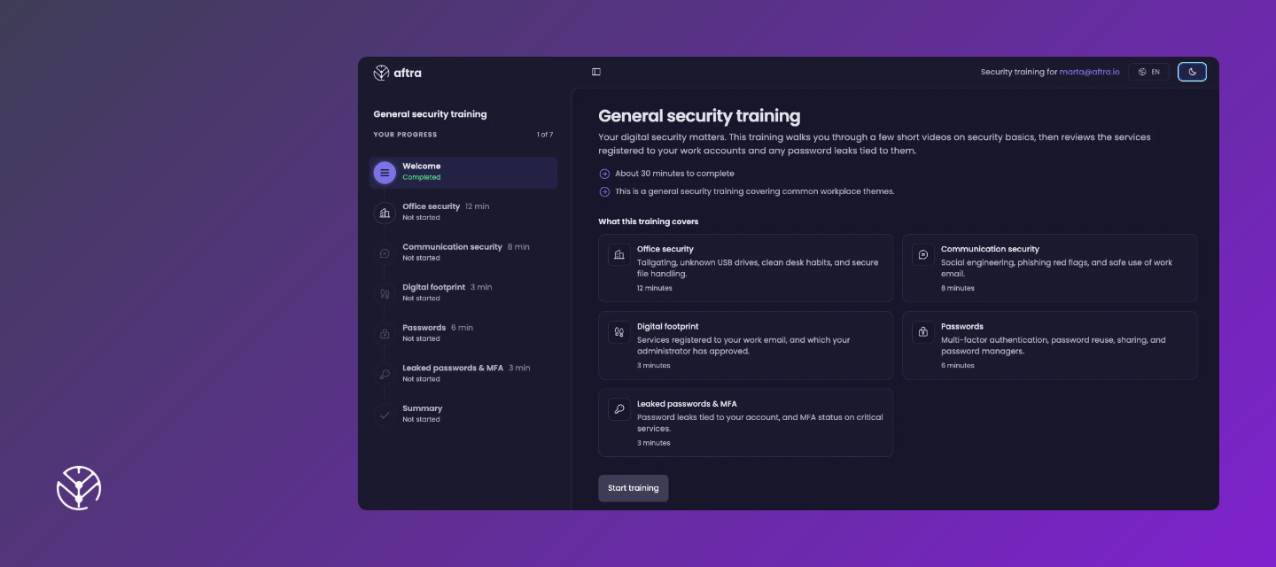Click '12 minutes' in Office security card
Image resolution: width=1276 pixels, height=567 pixels.
[655, 288]
